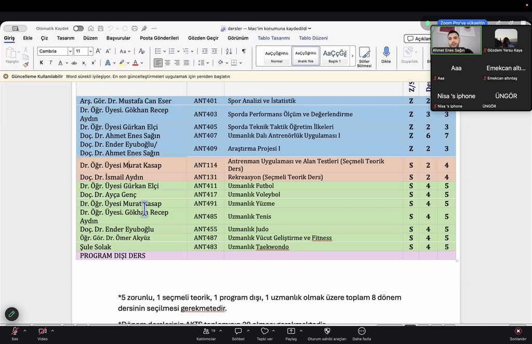Expand the styles gallery arrow
The width and height of the screenshot is (532, 344).
[x=353, y=56]
